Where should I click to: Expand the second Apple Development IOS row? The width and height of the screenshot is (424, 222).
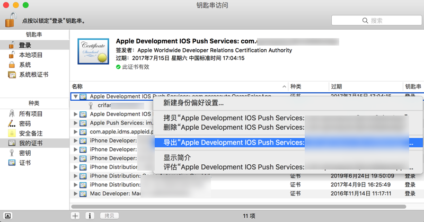point(76,114)
